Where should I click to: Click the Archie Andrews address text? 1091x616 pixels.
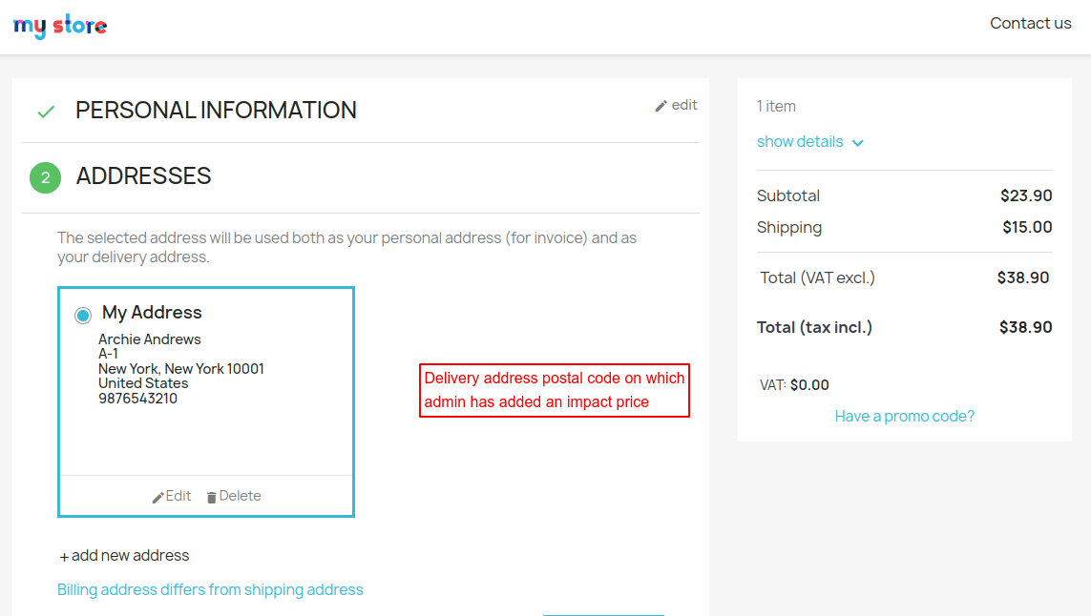click(x=150, y=339)
